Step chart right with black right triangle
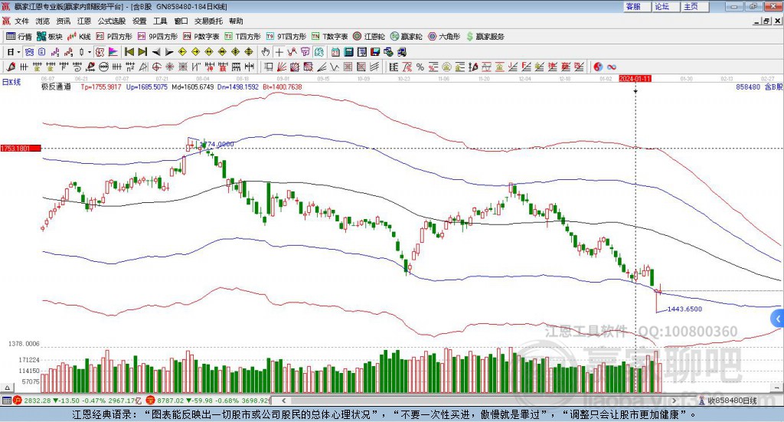This screenshot has height=422, width=784. (x=169, y=52)
